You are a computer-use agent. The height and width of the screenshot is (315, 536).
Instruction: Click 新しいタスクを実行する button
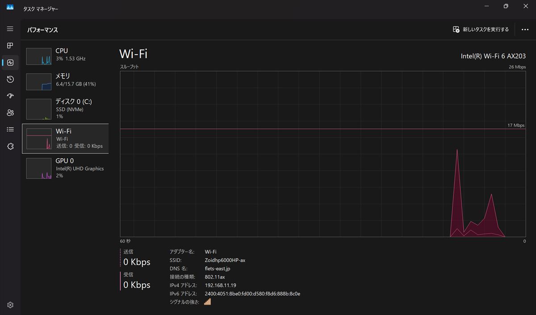click(x=481, y=29)
